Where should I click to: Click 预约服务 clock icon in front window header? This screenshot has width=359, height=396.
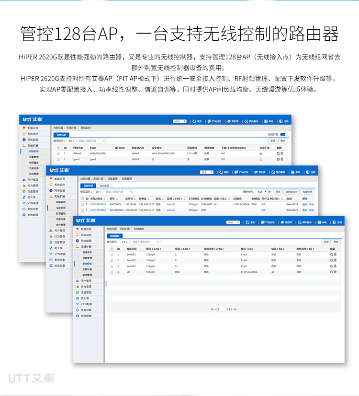[300, 222]
